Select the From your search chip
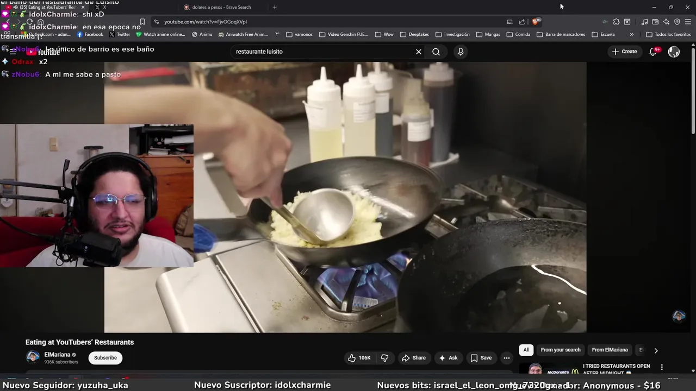This screenshot has width=696, height=391. [x=561, y=350]
